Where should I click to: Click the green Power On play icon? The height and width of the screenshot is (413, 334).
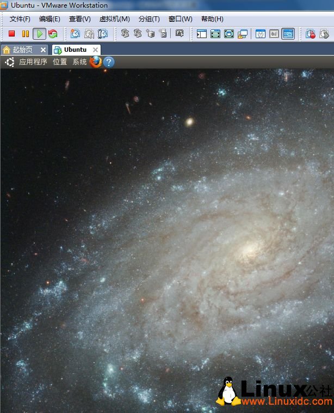coord(40,34)
